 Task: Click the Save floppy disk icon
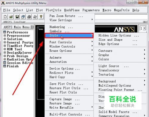click(x=17, y=17)
